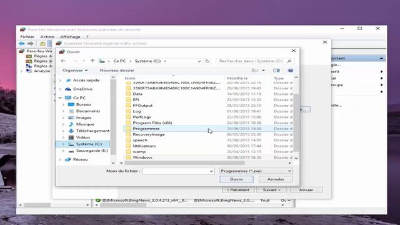Expand the Réseau tree node
This screenshot has width=400, height=225.
[60, 160]
